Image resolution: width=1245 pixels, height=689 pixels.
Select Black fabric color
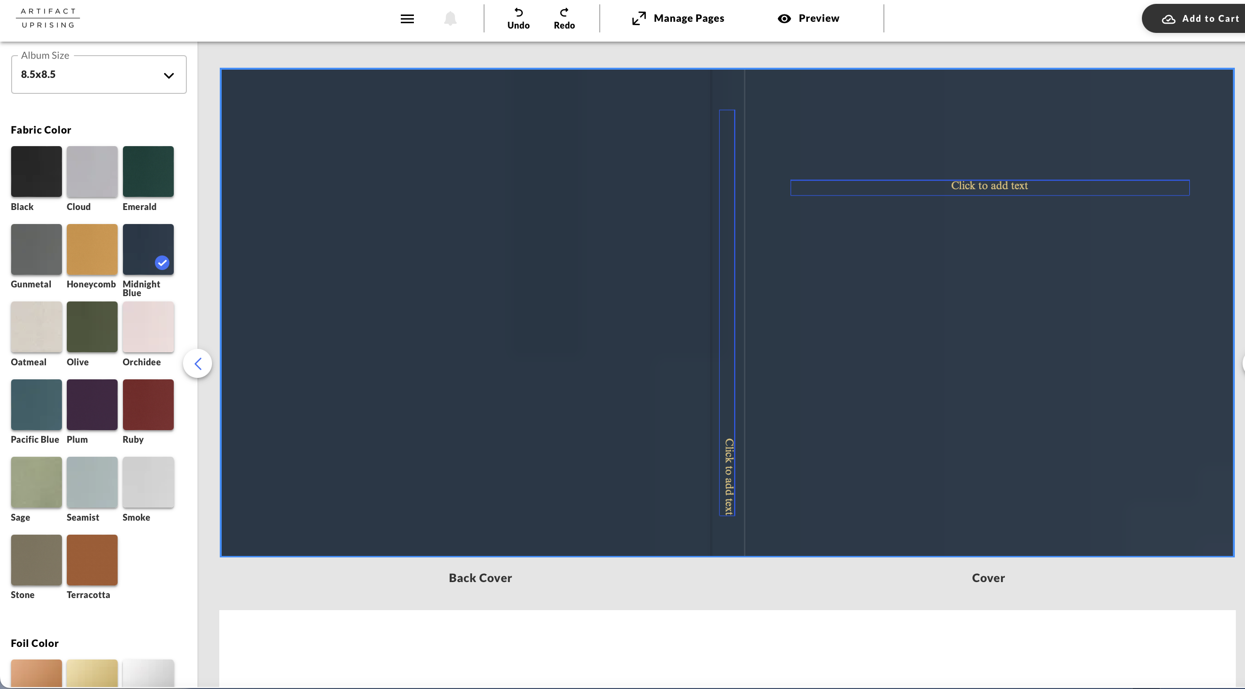click(36, 171)
